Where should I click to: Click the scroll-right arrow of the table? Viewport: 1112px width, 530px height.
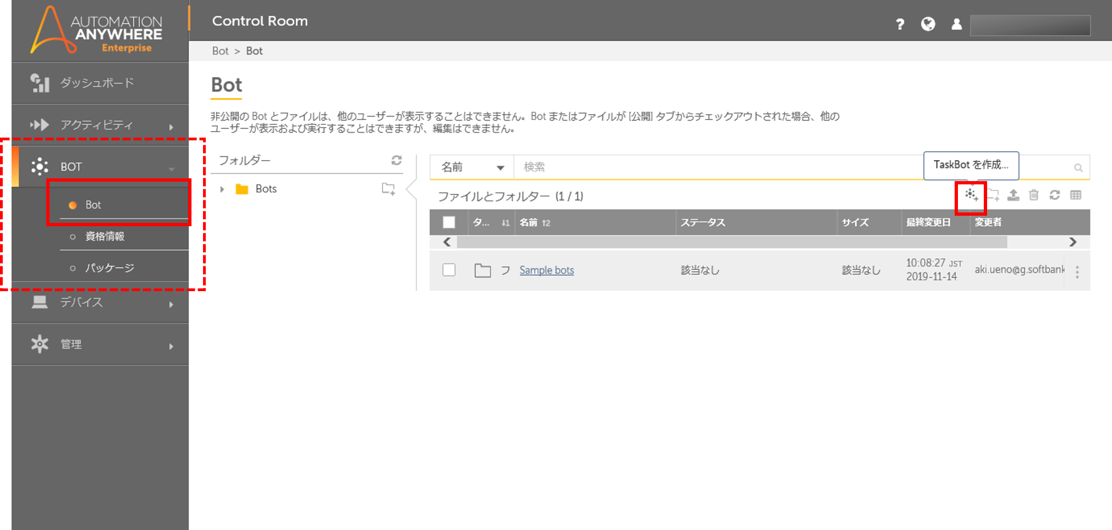pos(1073,242)
